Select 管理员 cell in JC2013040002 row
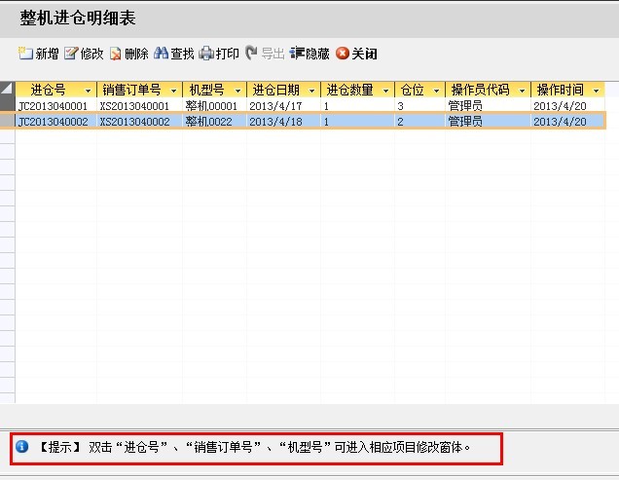This screenshot has width=619, height=480. [488, 122]
